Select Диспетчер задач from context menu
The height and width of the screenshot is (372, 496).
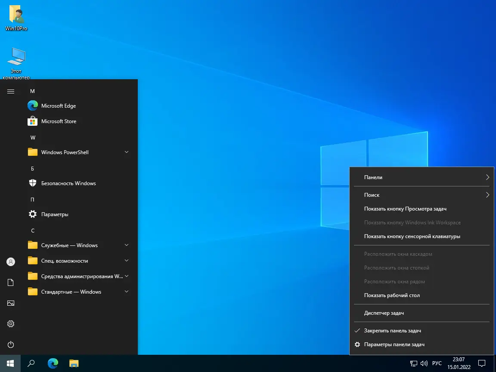pyautogui.click(x=384, y=313)
